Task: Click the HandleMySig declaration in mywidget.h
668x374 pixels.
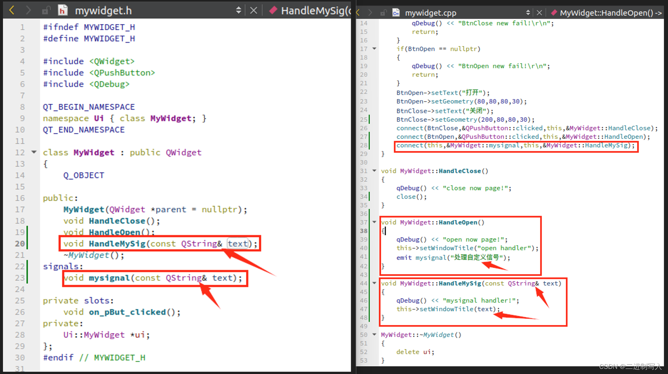Action: point(160,243)
